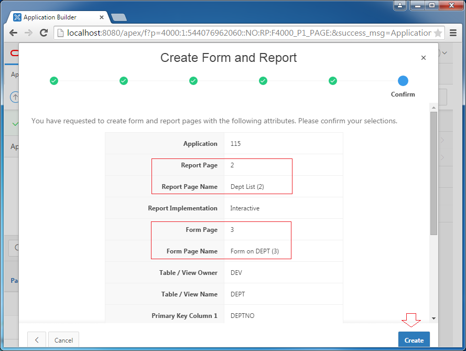Open a new browser tab
The width and height of the screenshot is (466, 351).
tap(119, 17)
